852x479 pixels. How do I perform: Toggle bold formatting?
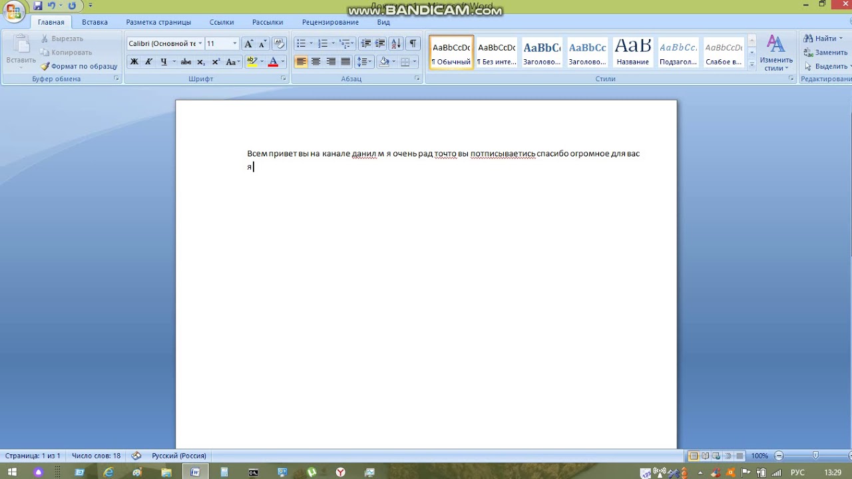pos(134,62)
